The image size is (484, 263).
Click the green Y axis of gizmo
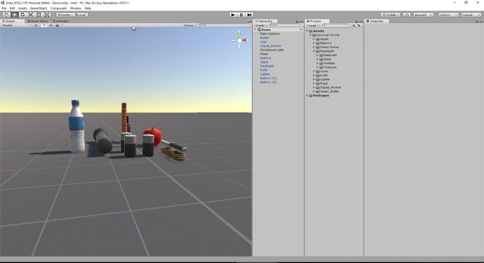(x=239, y=34)
